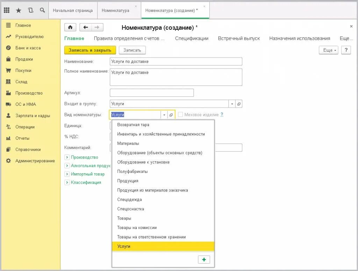
Task: Expand 'Производство' group in form
Action: pyautogui.click(x=67, y=157)
